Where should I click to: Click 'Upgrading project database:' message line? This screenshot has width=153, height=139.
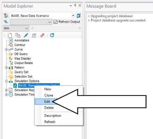click(112, 16)
